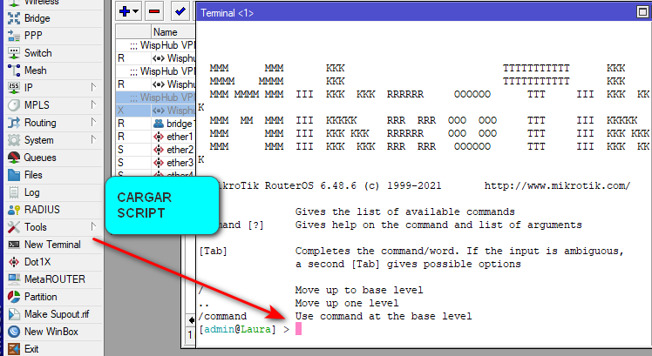Screen dimensions: 652x356
Task: Expand the IP submenu arrow
Action: (93, 88)
